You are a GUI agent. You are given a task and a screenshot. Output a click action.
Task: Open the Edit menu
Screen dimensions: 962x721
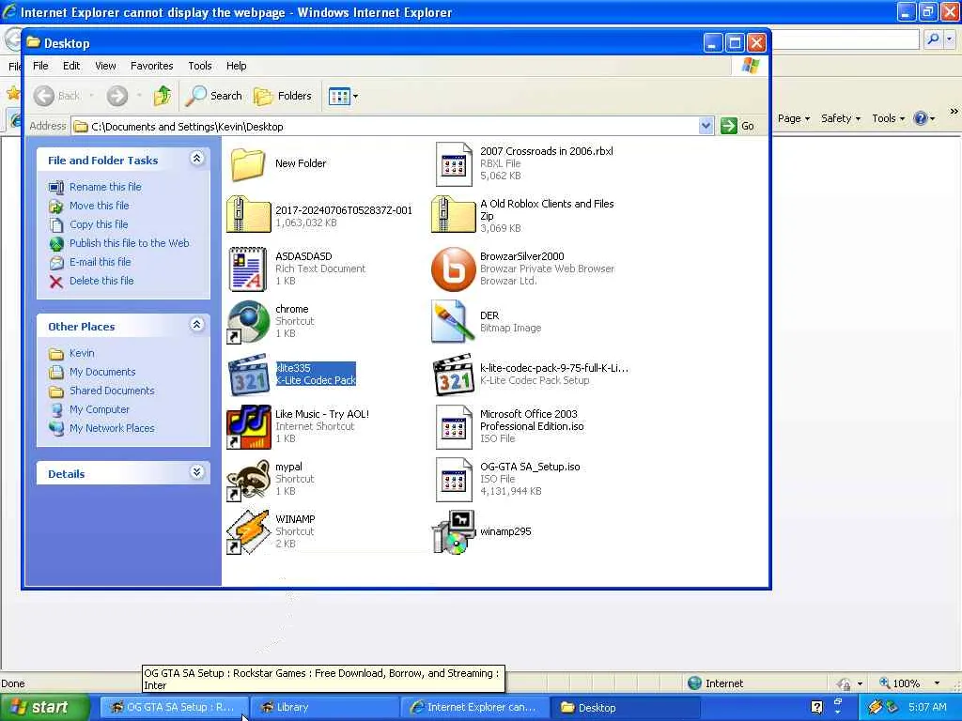pos(71,66)
